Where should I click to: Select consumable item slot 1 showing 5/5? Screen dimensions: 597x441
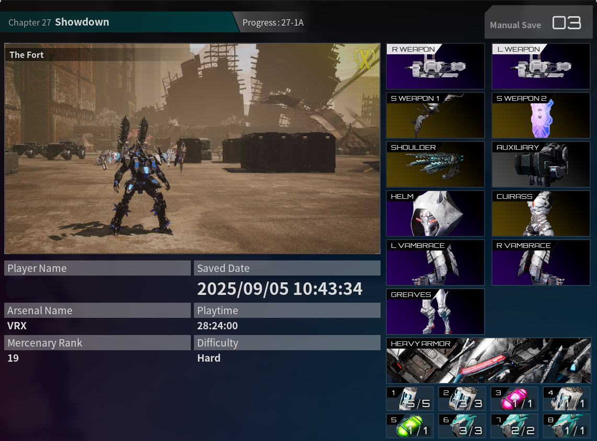(x=410, y=399)
